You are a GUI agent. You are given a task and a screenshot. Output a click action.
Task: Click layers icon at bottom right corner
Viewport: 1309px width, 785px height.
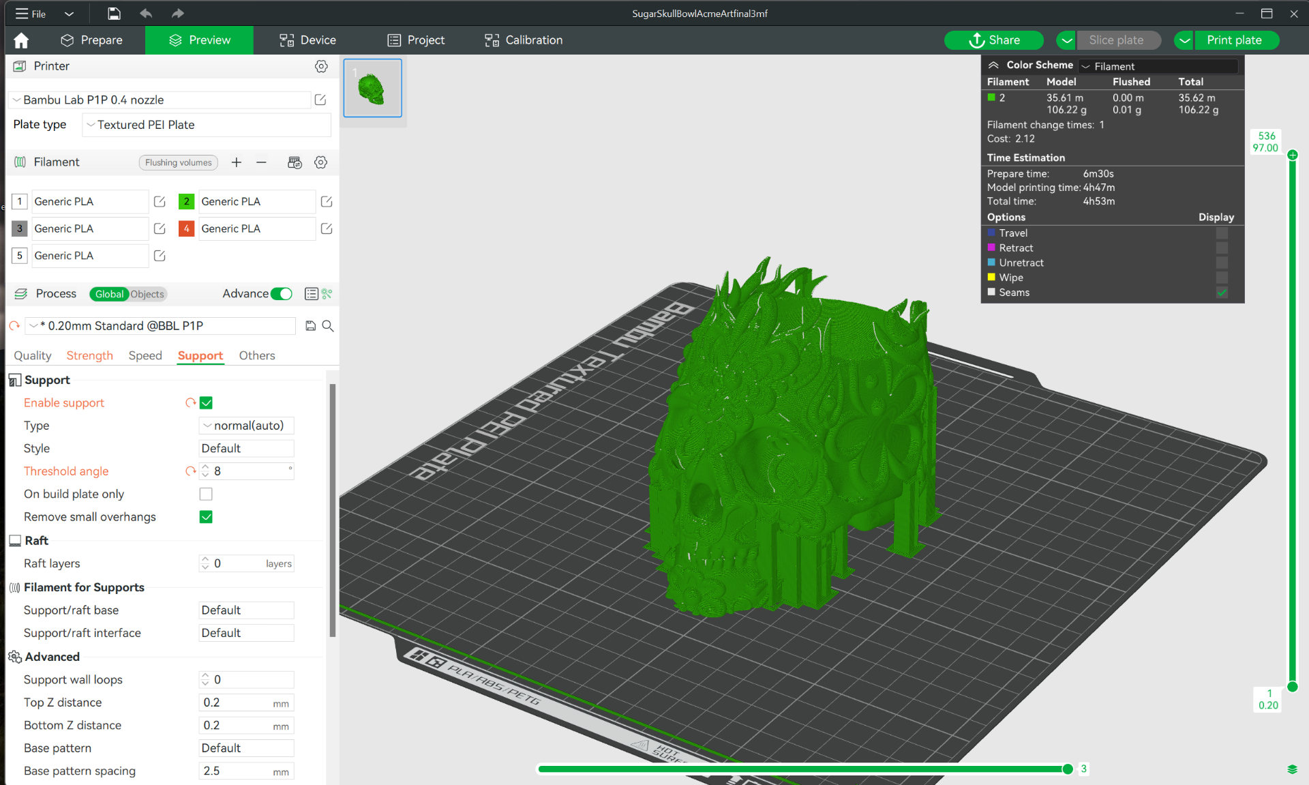click(x=1292, y=769)
